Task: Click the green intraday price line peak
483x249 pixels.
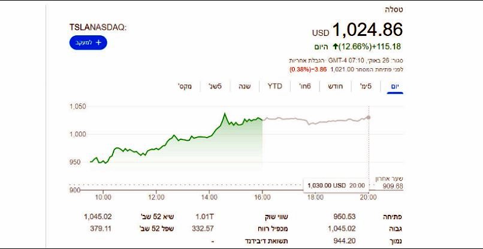Action: click(224, 113)
